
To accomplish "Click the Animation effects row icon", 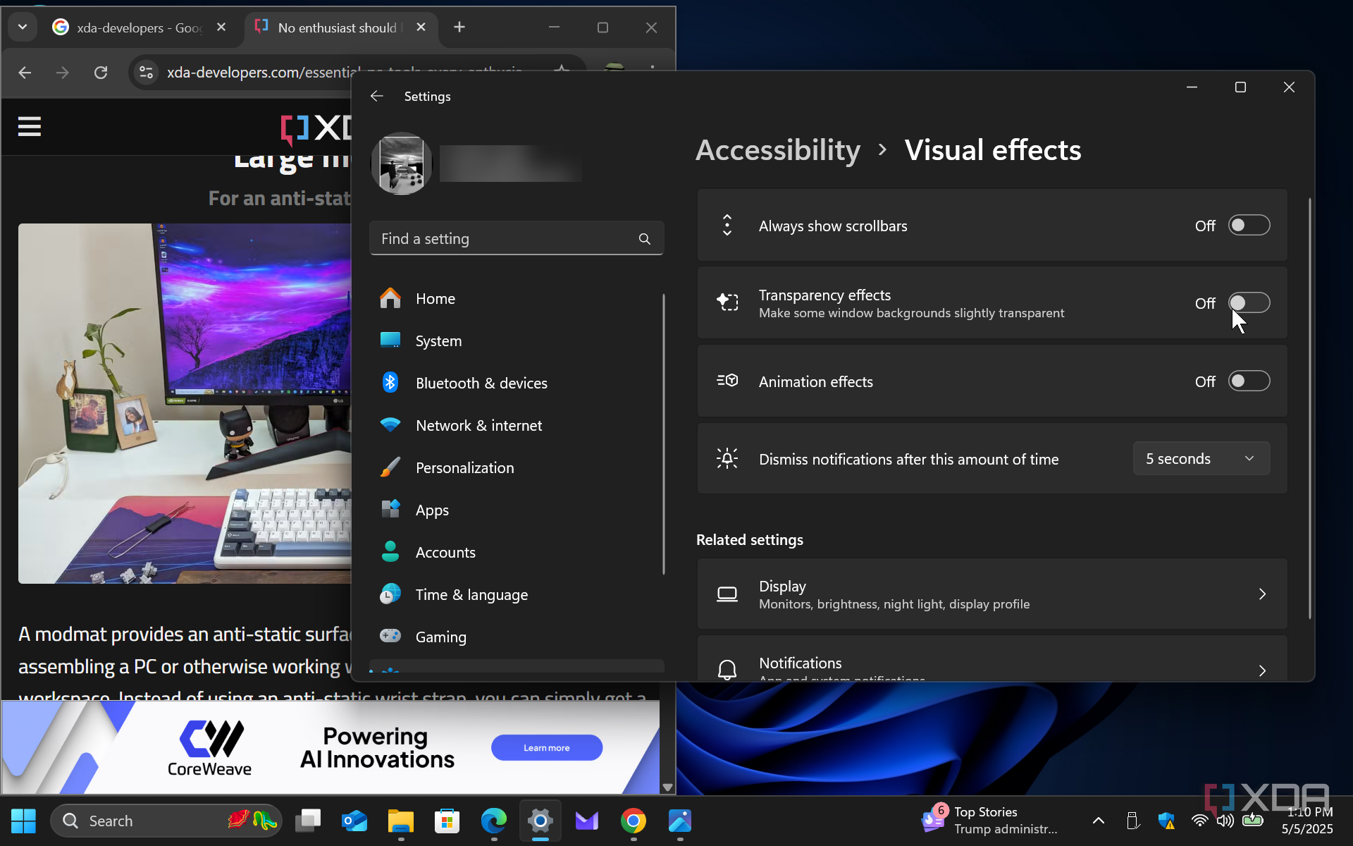I will 727,381.
